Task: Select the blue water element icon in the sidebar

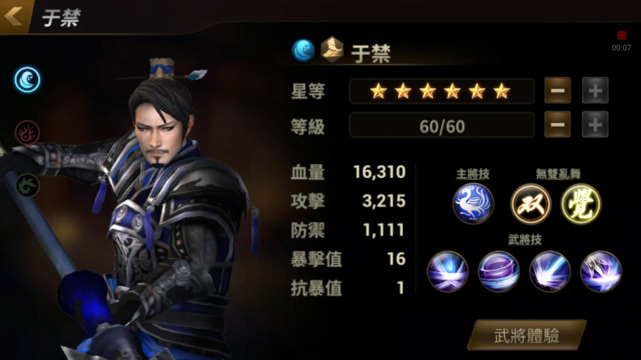Action: tap(27, 80)
